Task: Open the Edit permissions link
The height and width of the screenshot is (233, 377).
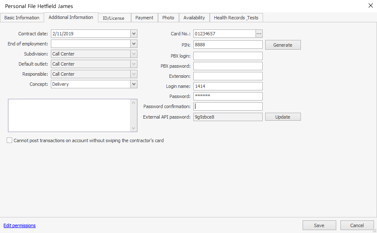Action: tap(20, 225)
